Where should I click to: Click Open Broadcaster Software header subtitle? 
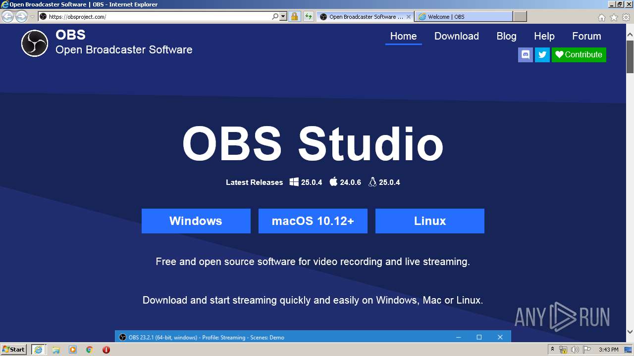124,50
